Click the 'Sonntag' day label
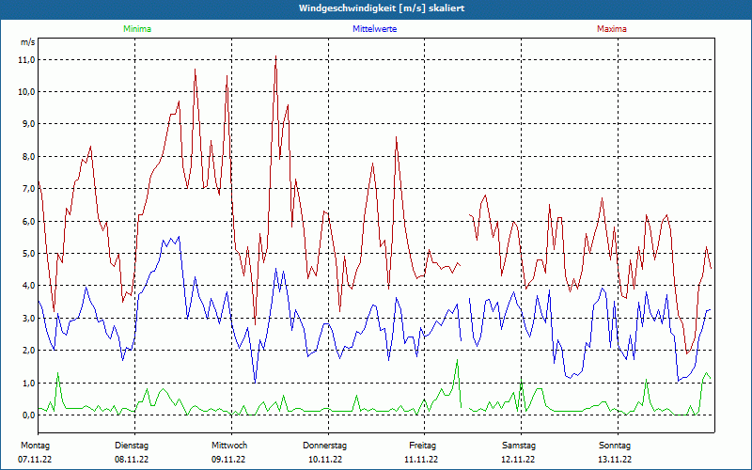752x470 pixels. point(615,446)
